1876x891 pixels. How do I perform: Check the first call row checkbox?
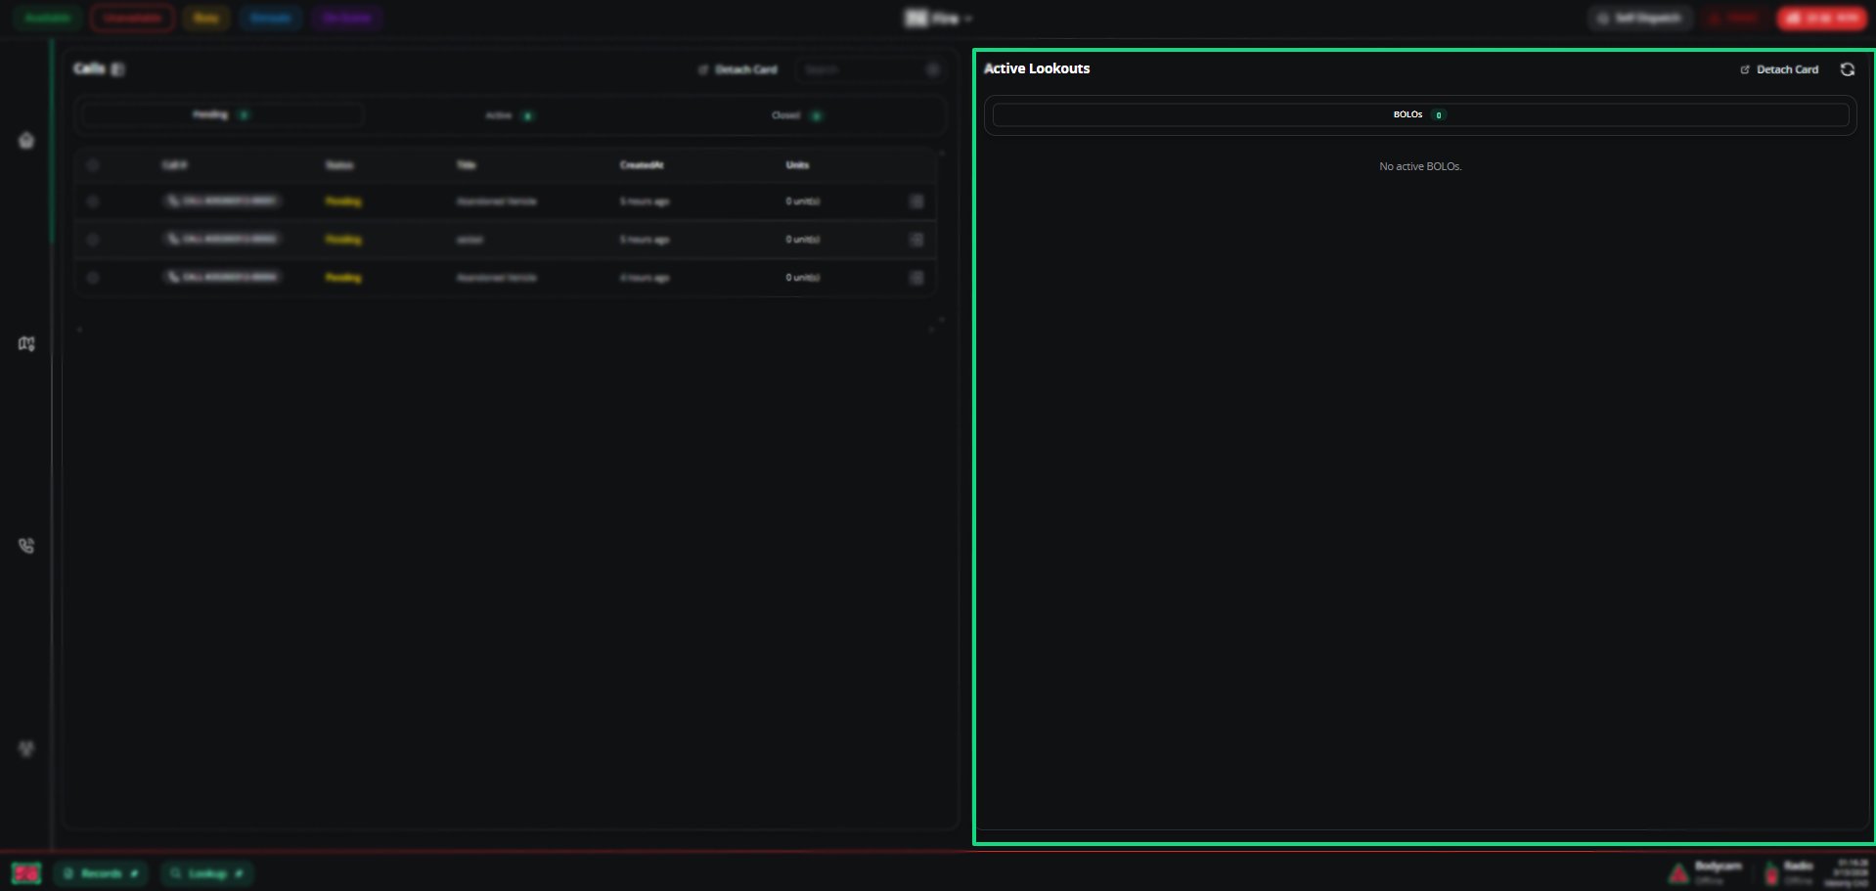(x=93, y=201)
